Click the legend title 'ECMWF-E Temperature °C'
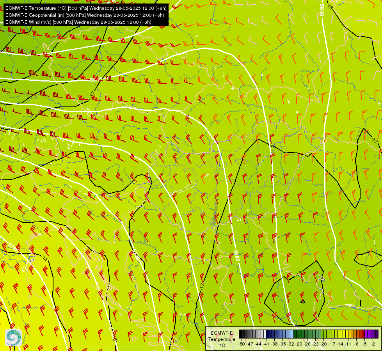Screen dimensions: 382x351 point(222,339)
